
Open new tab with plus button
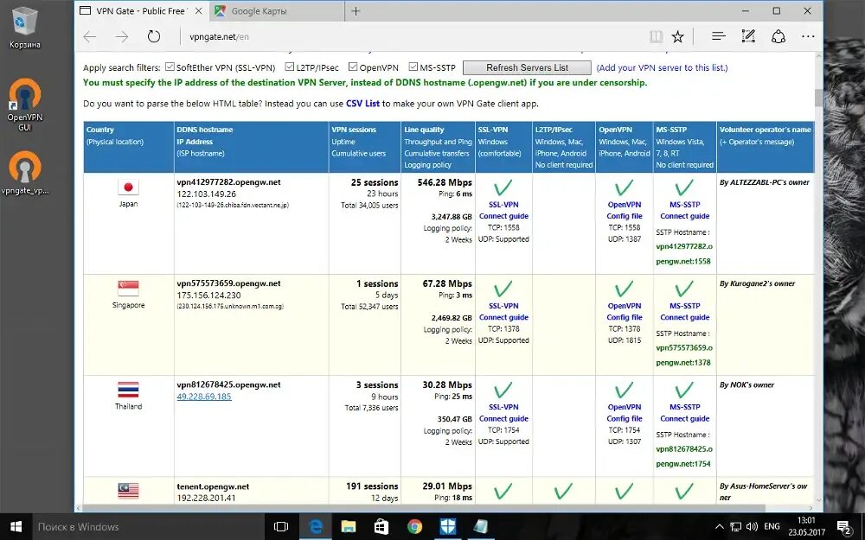(x=356, y=11)
